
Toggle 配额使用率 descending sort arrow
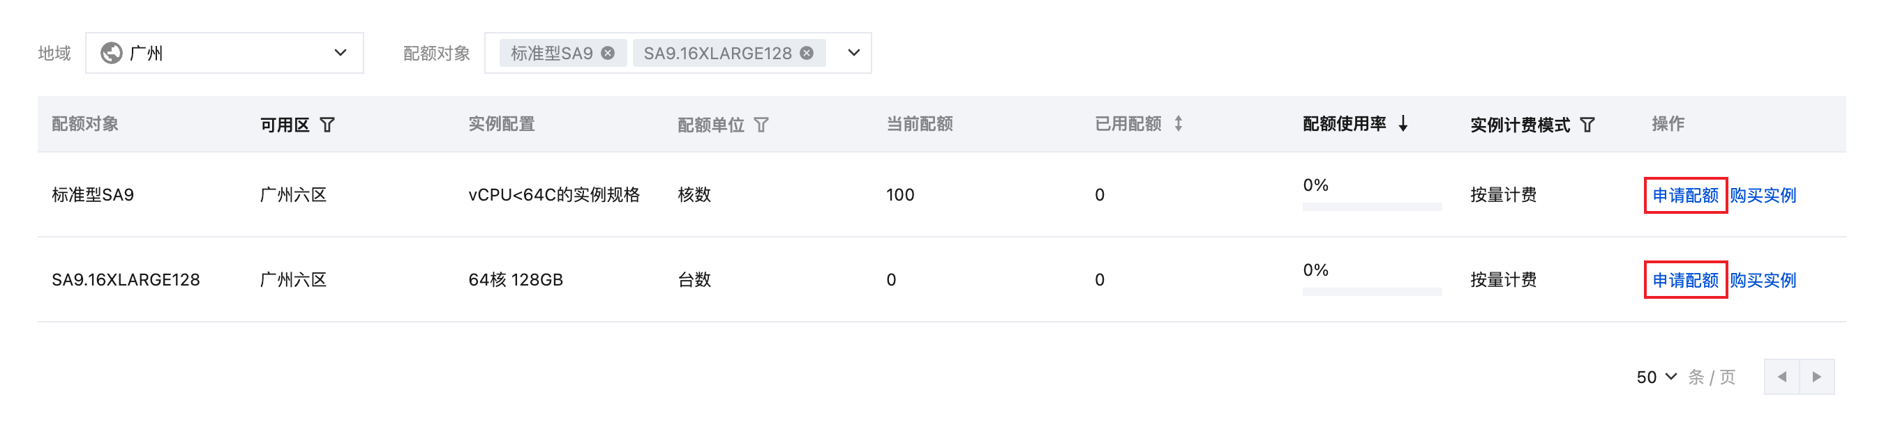click(x=1403, y=125)
